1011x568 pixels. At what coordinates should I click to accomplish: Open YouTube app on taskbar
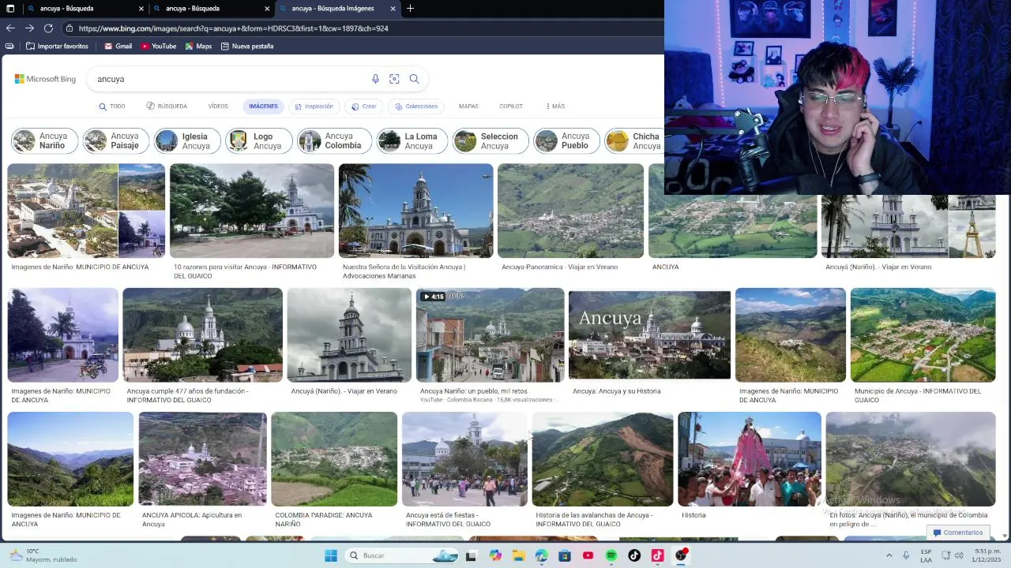588,555
